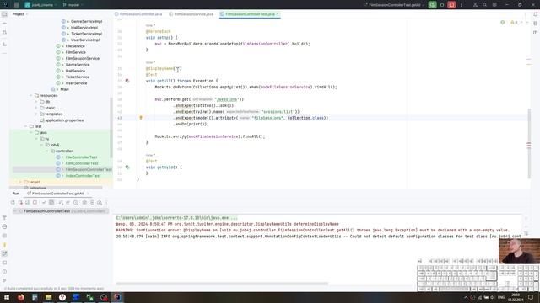Open run configuration FilmSessionControllerTest.getAll dropdown
The height and width of the screenshot is (303, 540).
click(x=395, y=5)
